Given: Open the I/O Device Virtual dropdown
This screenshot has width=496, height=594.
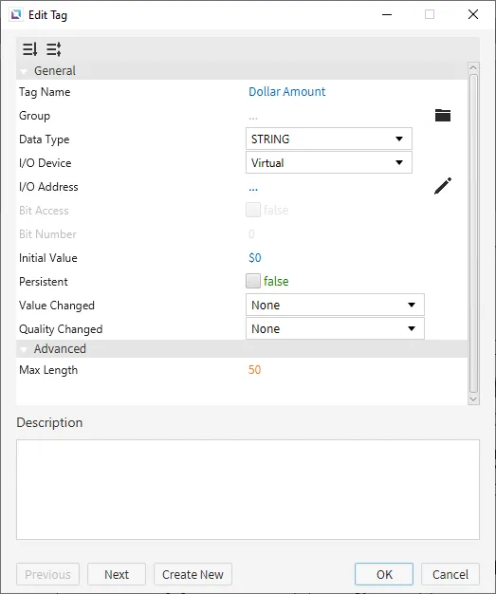Looking at the screenshot, I should (329, 162).
